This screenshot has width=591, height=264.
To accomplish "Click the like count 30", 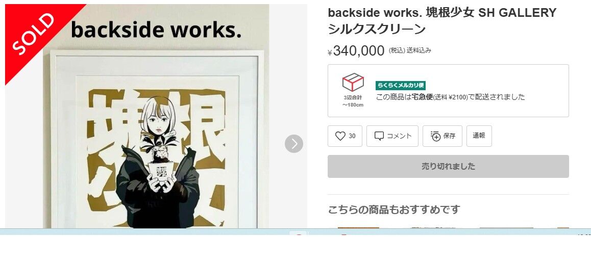I will [x=352, y=136].
